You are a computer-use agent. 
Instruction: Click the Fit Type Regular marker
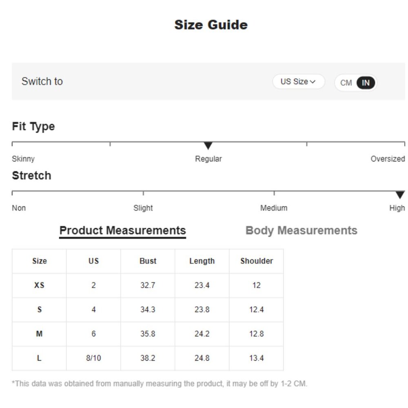[x=208, y=146]
